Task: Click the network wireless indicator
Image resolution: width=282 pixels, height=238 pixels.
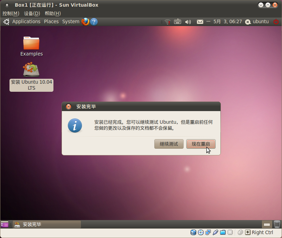Action: tap(168, 22)
